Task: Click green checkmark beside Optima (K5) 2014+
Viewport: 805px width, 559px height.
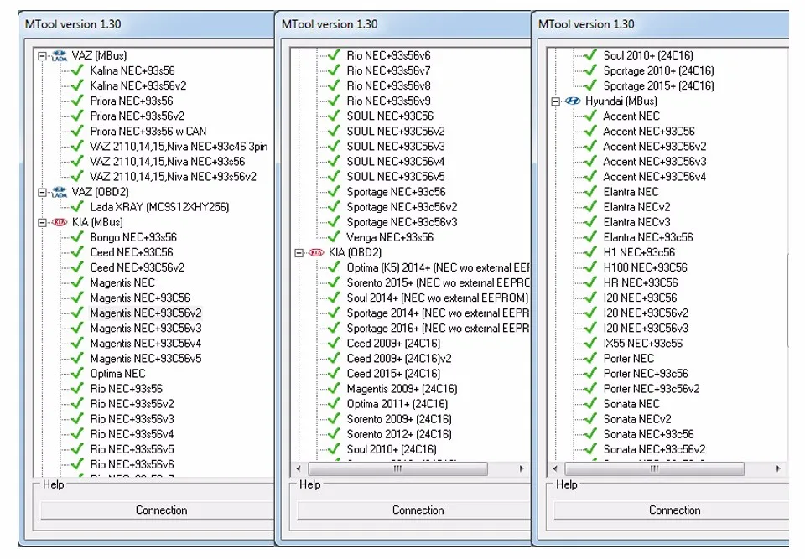Action: coord(335,267)
